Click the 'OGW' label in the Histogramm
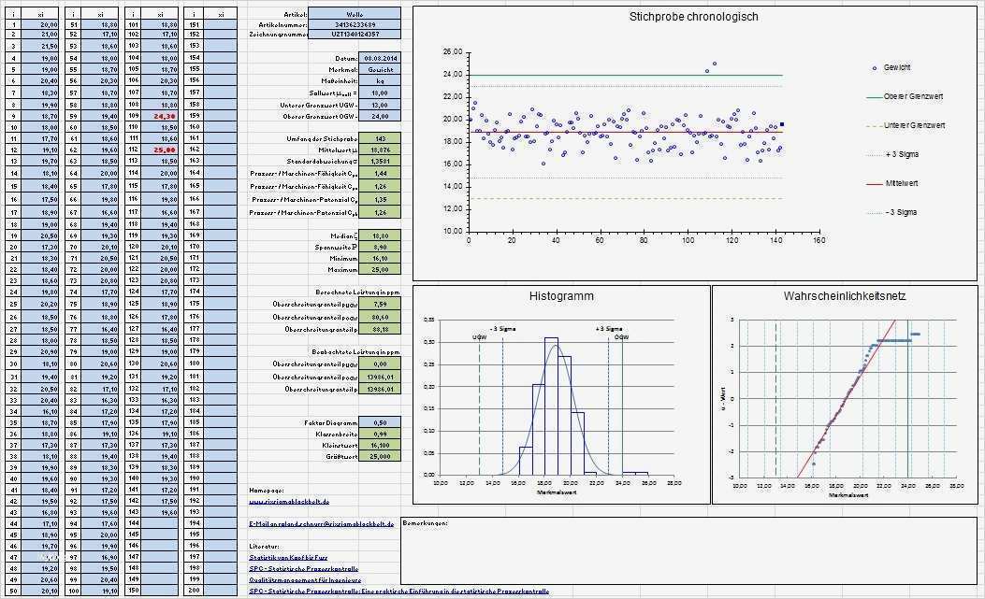The image size is (985, 599). click(x=622, y=337)
